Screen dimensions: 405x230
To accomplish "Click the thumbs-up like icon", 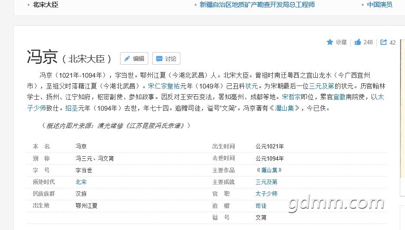I will coord(358,42).
